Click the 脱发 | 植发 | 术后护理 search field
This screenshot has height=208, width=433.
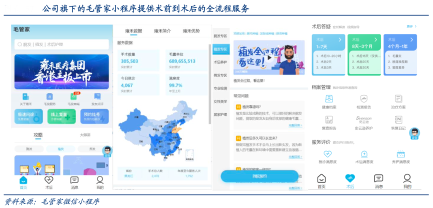61,44
